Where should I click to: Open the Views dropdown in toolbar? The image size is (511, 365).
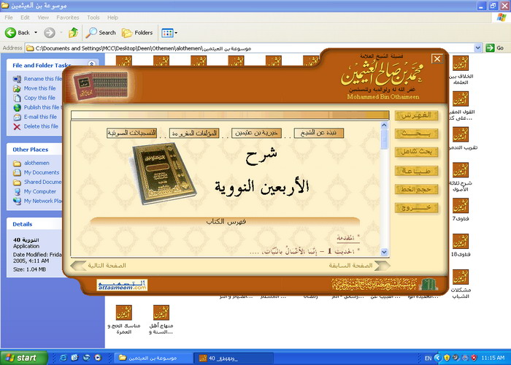click(169, 32)
